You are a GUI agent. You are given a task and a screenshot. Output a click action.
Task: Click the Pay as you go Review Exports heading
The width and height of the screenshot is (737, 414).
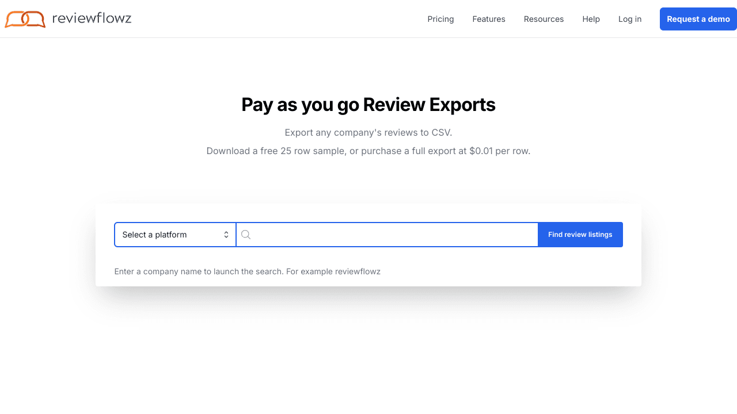pos(368,105)
